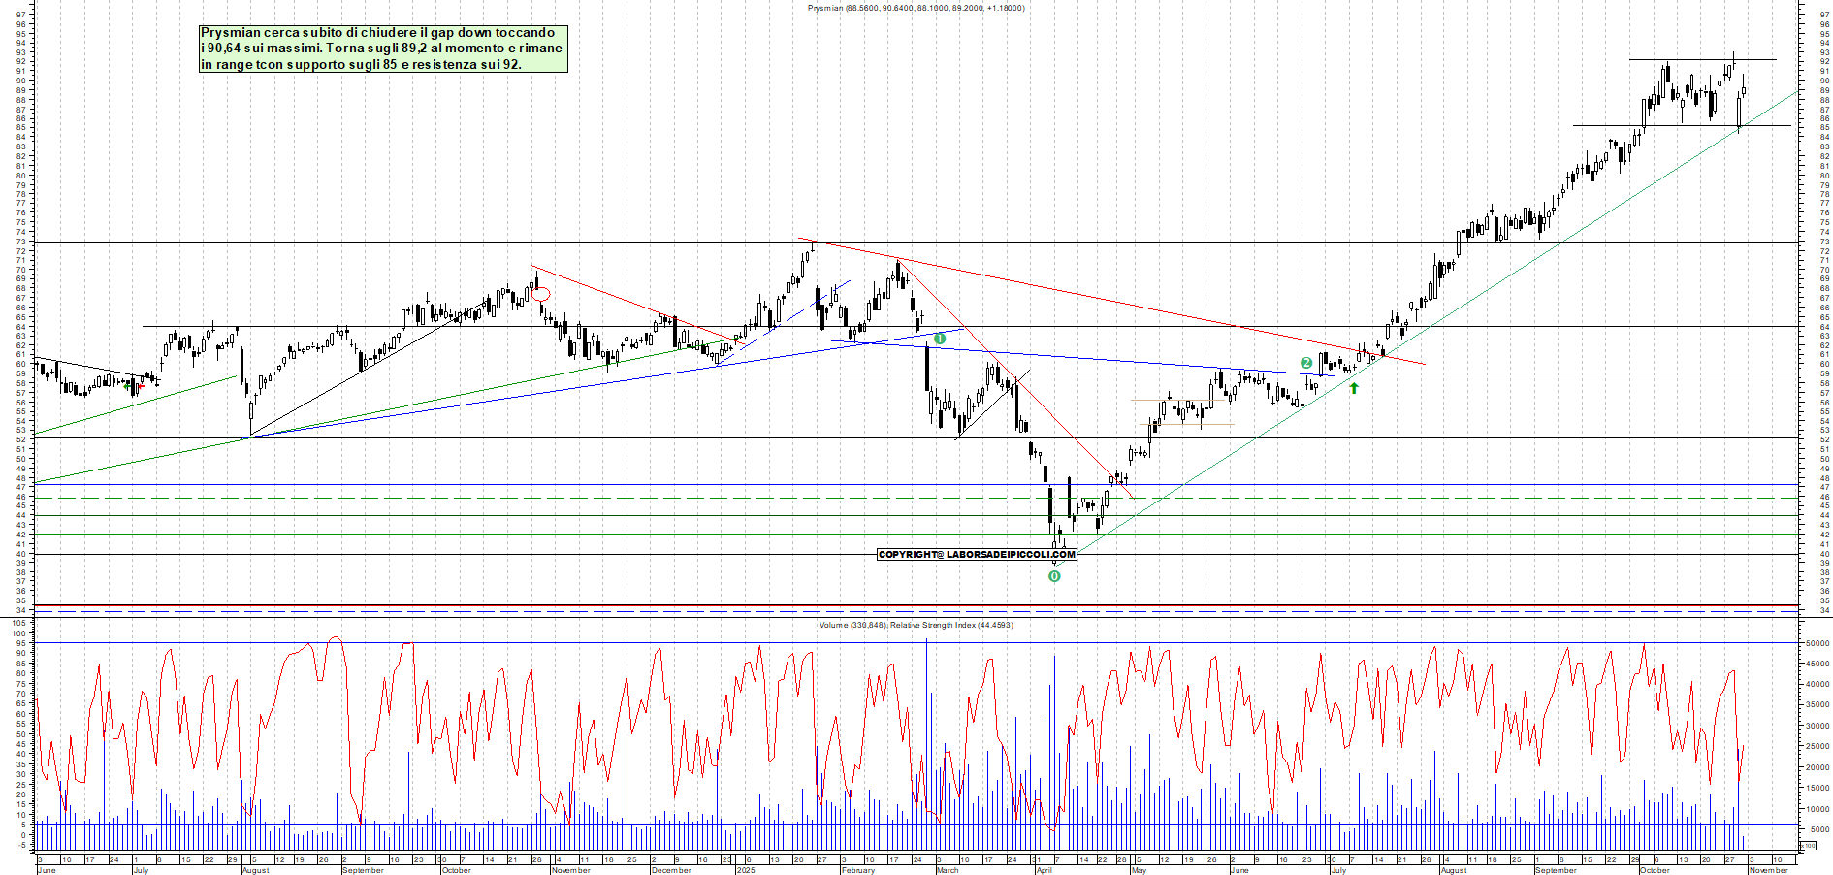The width and height of the screenshot is (1833, 875).
Task: Switch to the Volume and RSI panel label
Action: (x=916, y=626)
